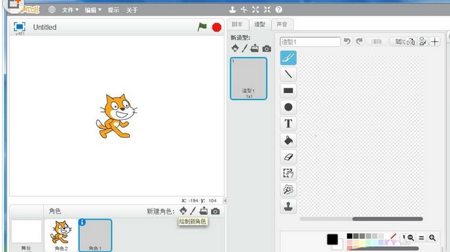This screenshot has width=450, height=252.
Task: Take new costume photo from camera
Action: pos(267,48)
